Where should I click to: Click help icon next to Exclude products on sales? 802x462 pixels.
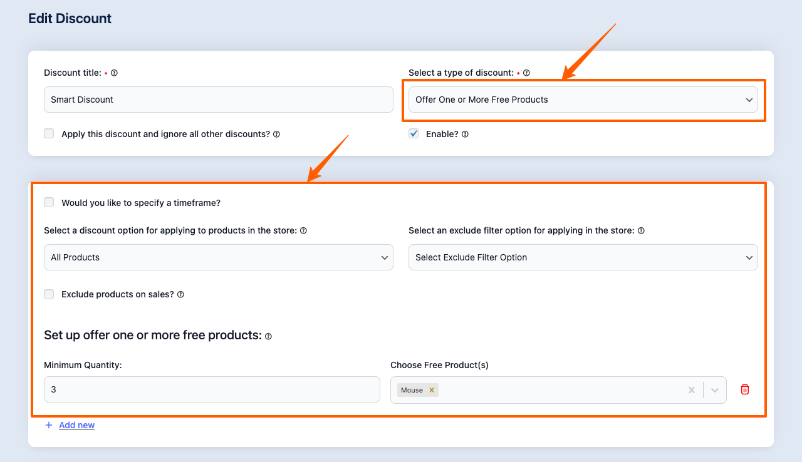(180, 295)
